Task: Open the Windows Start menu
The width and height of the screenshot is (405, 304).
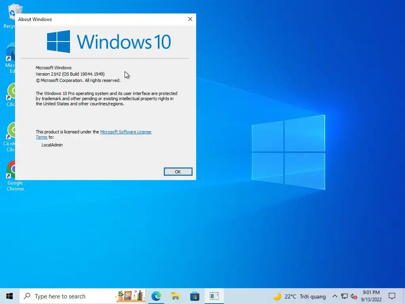Action: (9, 296)
